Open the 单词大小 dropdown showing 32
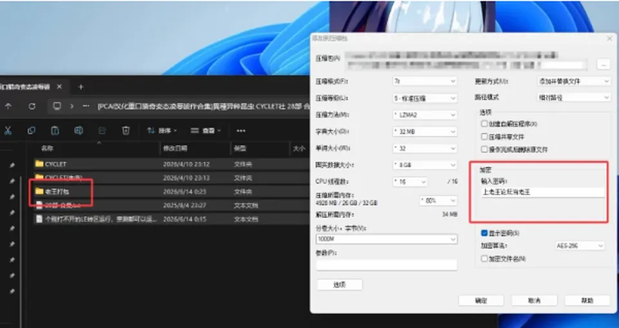 [x=425, y=148]
